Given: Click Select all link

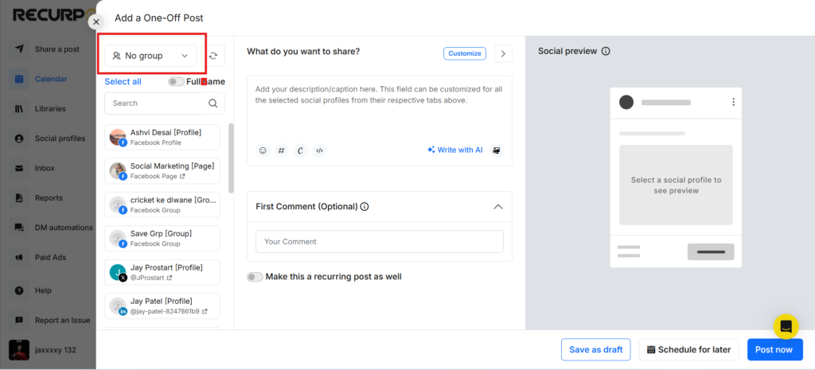Looking at the screenshot, I should 123,82.
